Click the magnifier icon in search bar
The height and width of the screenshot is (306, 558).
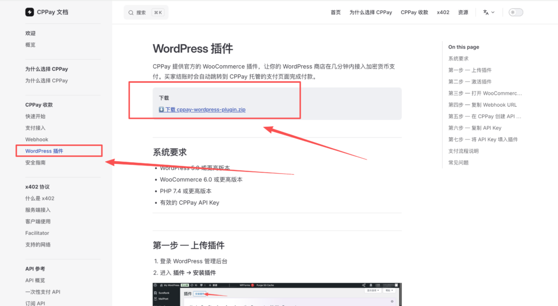pos(131,13)
